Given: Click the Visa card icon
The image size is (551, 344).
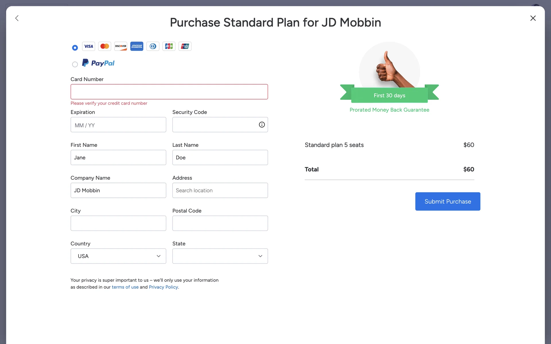Looking at the screenshot, I should click(x=88, y=46).
